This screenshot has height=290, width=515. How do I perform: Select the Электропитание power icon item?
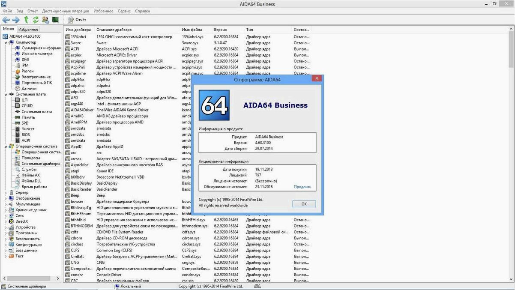pos(33,77)
